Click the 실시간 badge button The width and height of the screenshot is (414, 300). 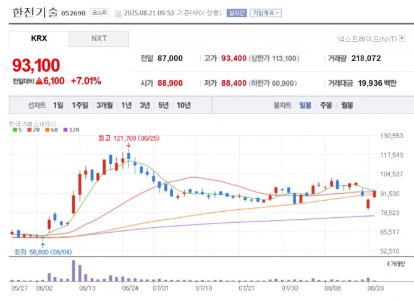click(237, 12)
